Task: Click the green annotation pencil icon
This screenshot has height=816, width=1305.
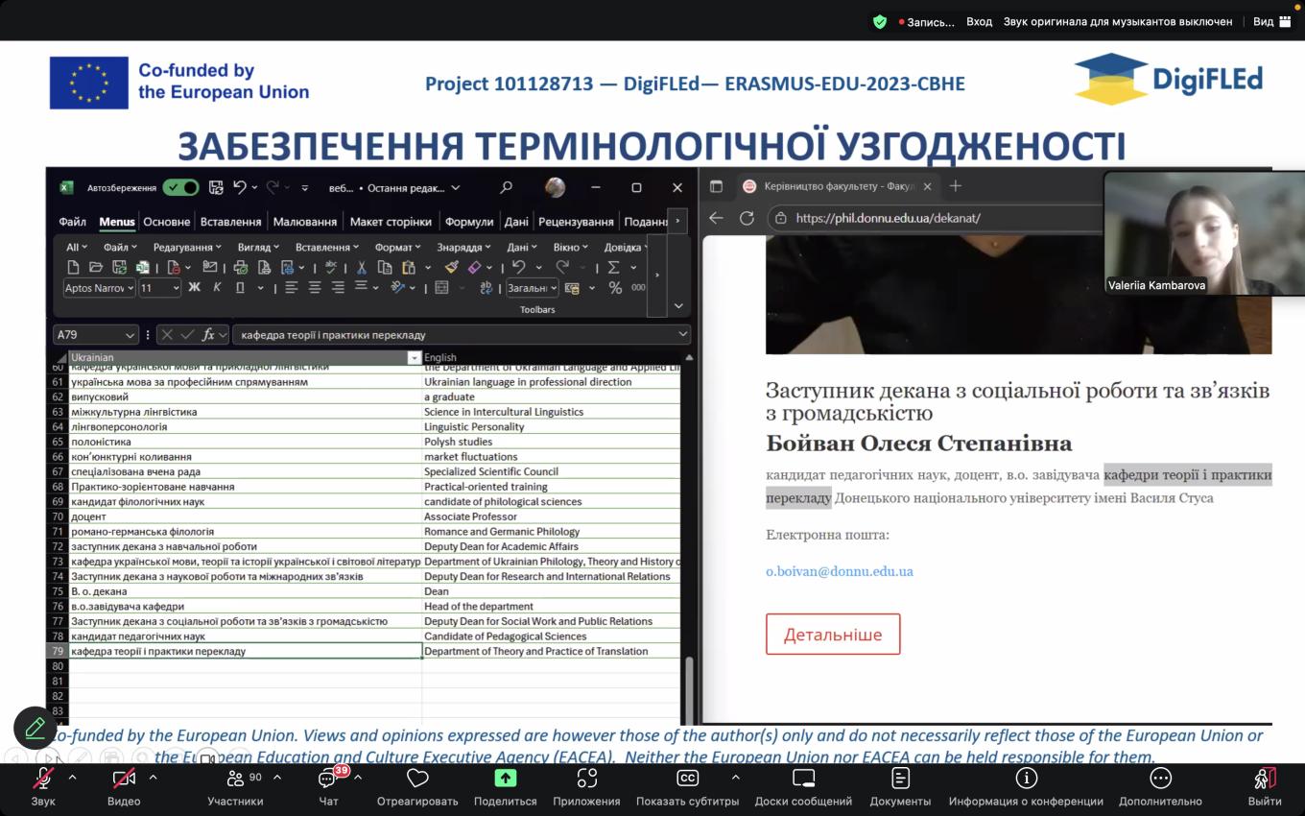Action: pos(35,728)
